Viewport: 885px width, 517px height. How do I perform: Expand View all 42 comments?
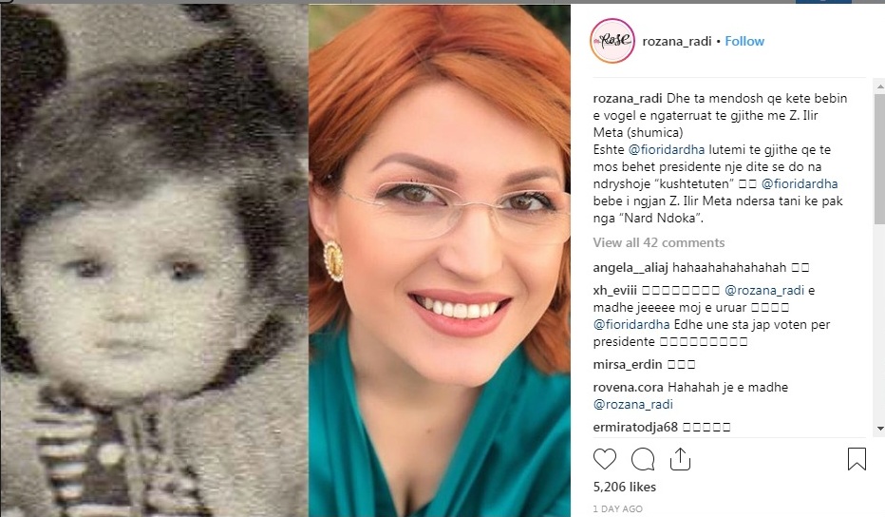(659, 242)
